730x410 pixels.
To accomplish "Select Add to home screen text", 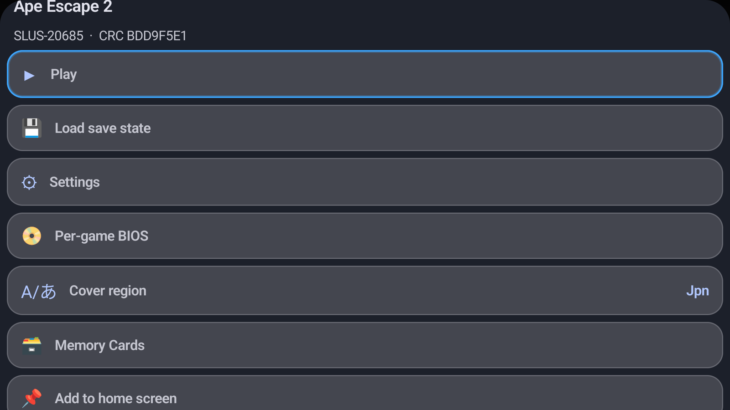I will pos(116,398).
